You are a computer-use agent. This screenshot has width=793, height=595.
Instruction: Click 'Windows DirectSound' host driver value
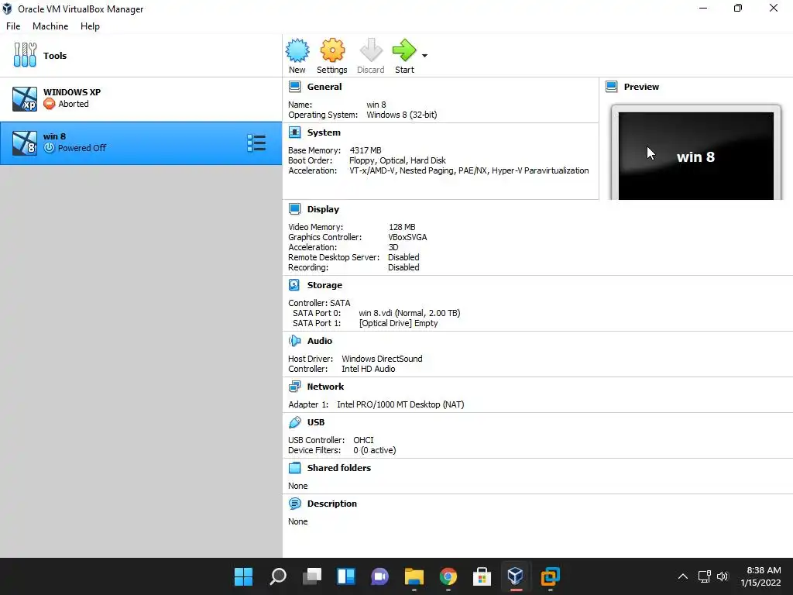pyautogui.click(x=382, y=359)
